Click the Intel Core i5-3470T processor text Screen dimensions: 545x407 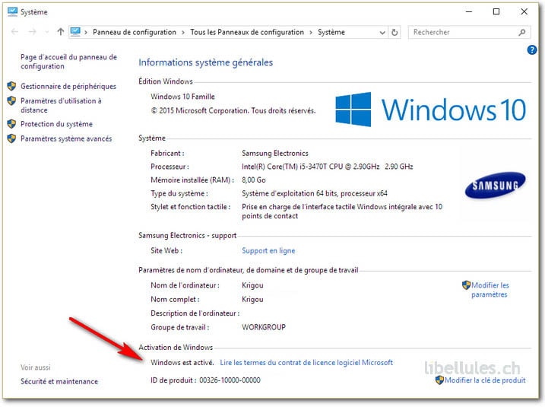pos(328,167)
